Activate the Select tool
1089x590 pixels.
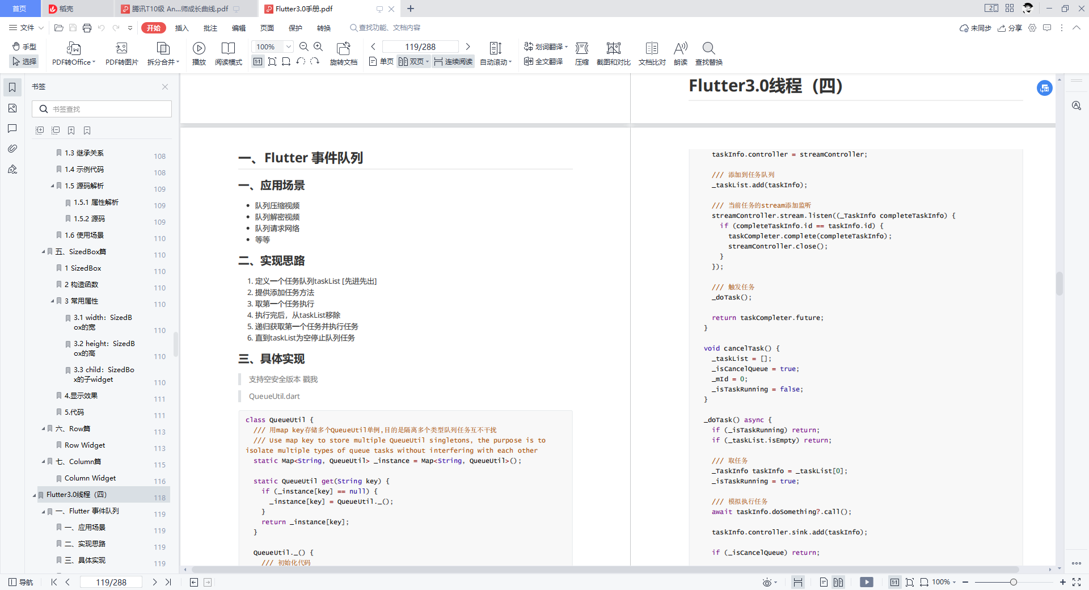click(24, 61)
